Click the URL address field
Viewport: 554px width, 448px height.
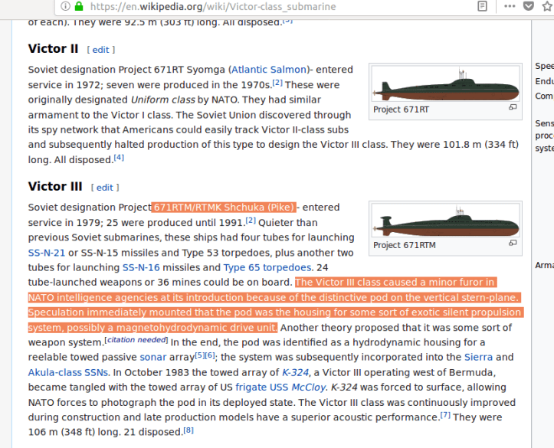[x=268, y=6]
